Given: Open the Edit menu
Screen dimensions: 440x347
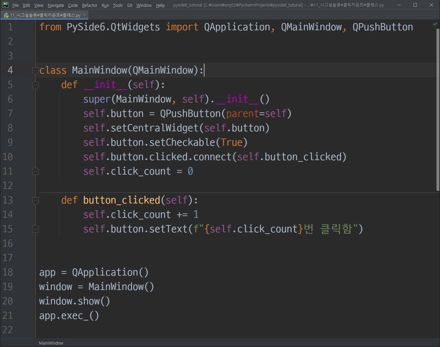Looking at the screenshot, I should coord(26,5).
